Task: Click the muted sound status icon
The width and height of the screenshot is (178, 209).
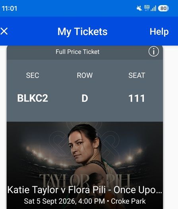Action: point(139,8)
